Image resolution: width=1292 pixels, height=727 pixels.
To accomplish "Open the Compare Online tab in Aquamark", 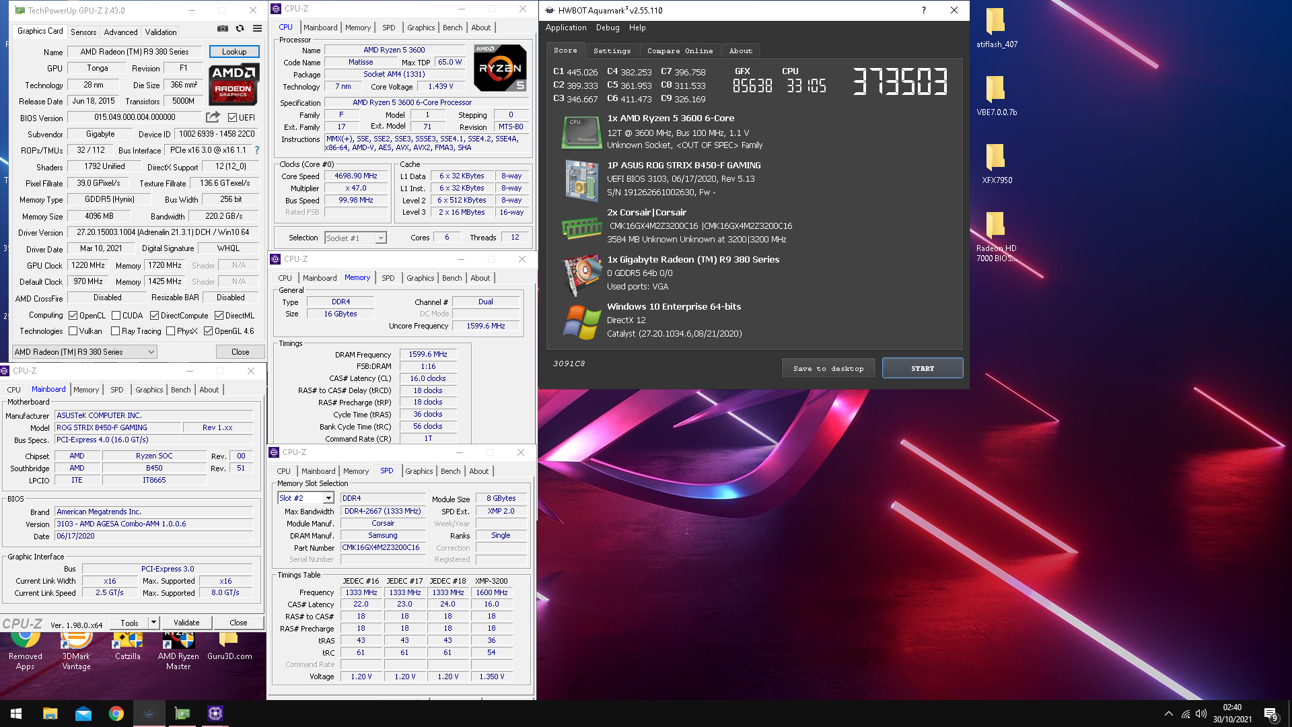I will tap(680, 50).
